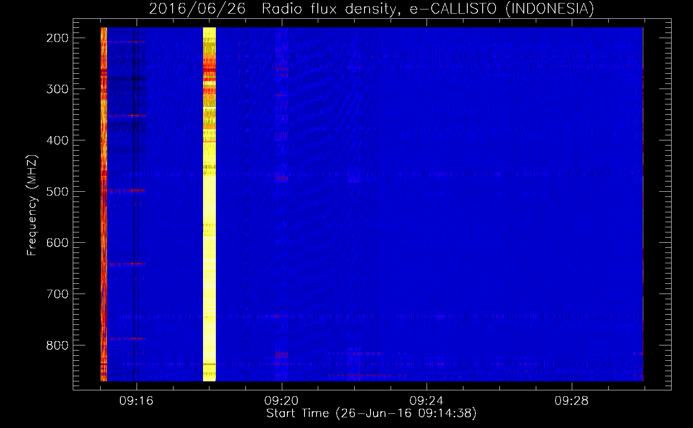
Task: Click the "Start Time (26-Jun-16 09:14:38)" label
Action: pos(371,413)
